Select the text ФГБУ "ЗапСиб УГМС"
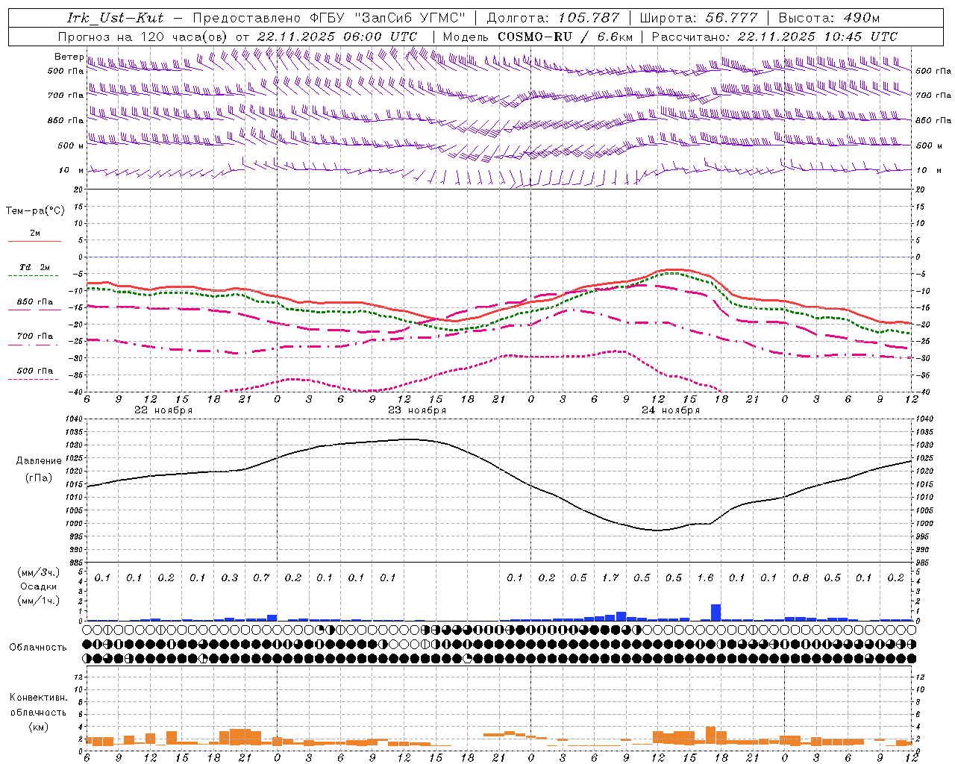 (388, 18)
